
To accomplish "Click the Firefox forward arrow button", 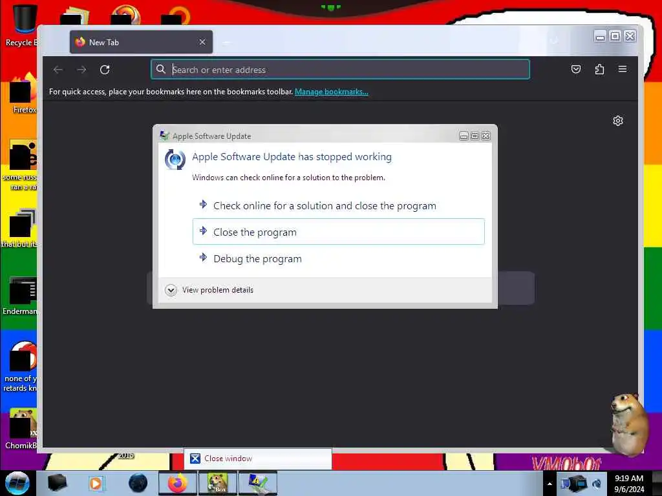I will point(81,70).
